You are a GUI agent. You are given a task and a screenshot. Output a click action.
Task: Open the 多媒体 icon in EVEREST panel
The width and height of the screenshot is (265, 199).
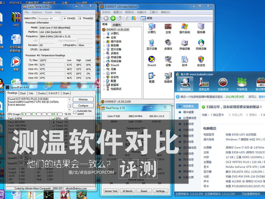tap(168, 45)
